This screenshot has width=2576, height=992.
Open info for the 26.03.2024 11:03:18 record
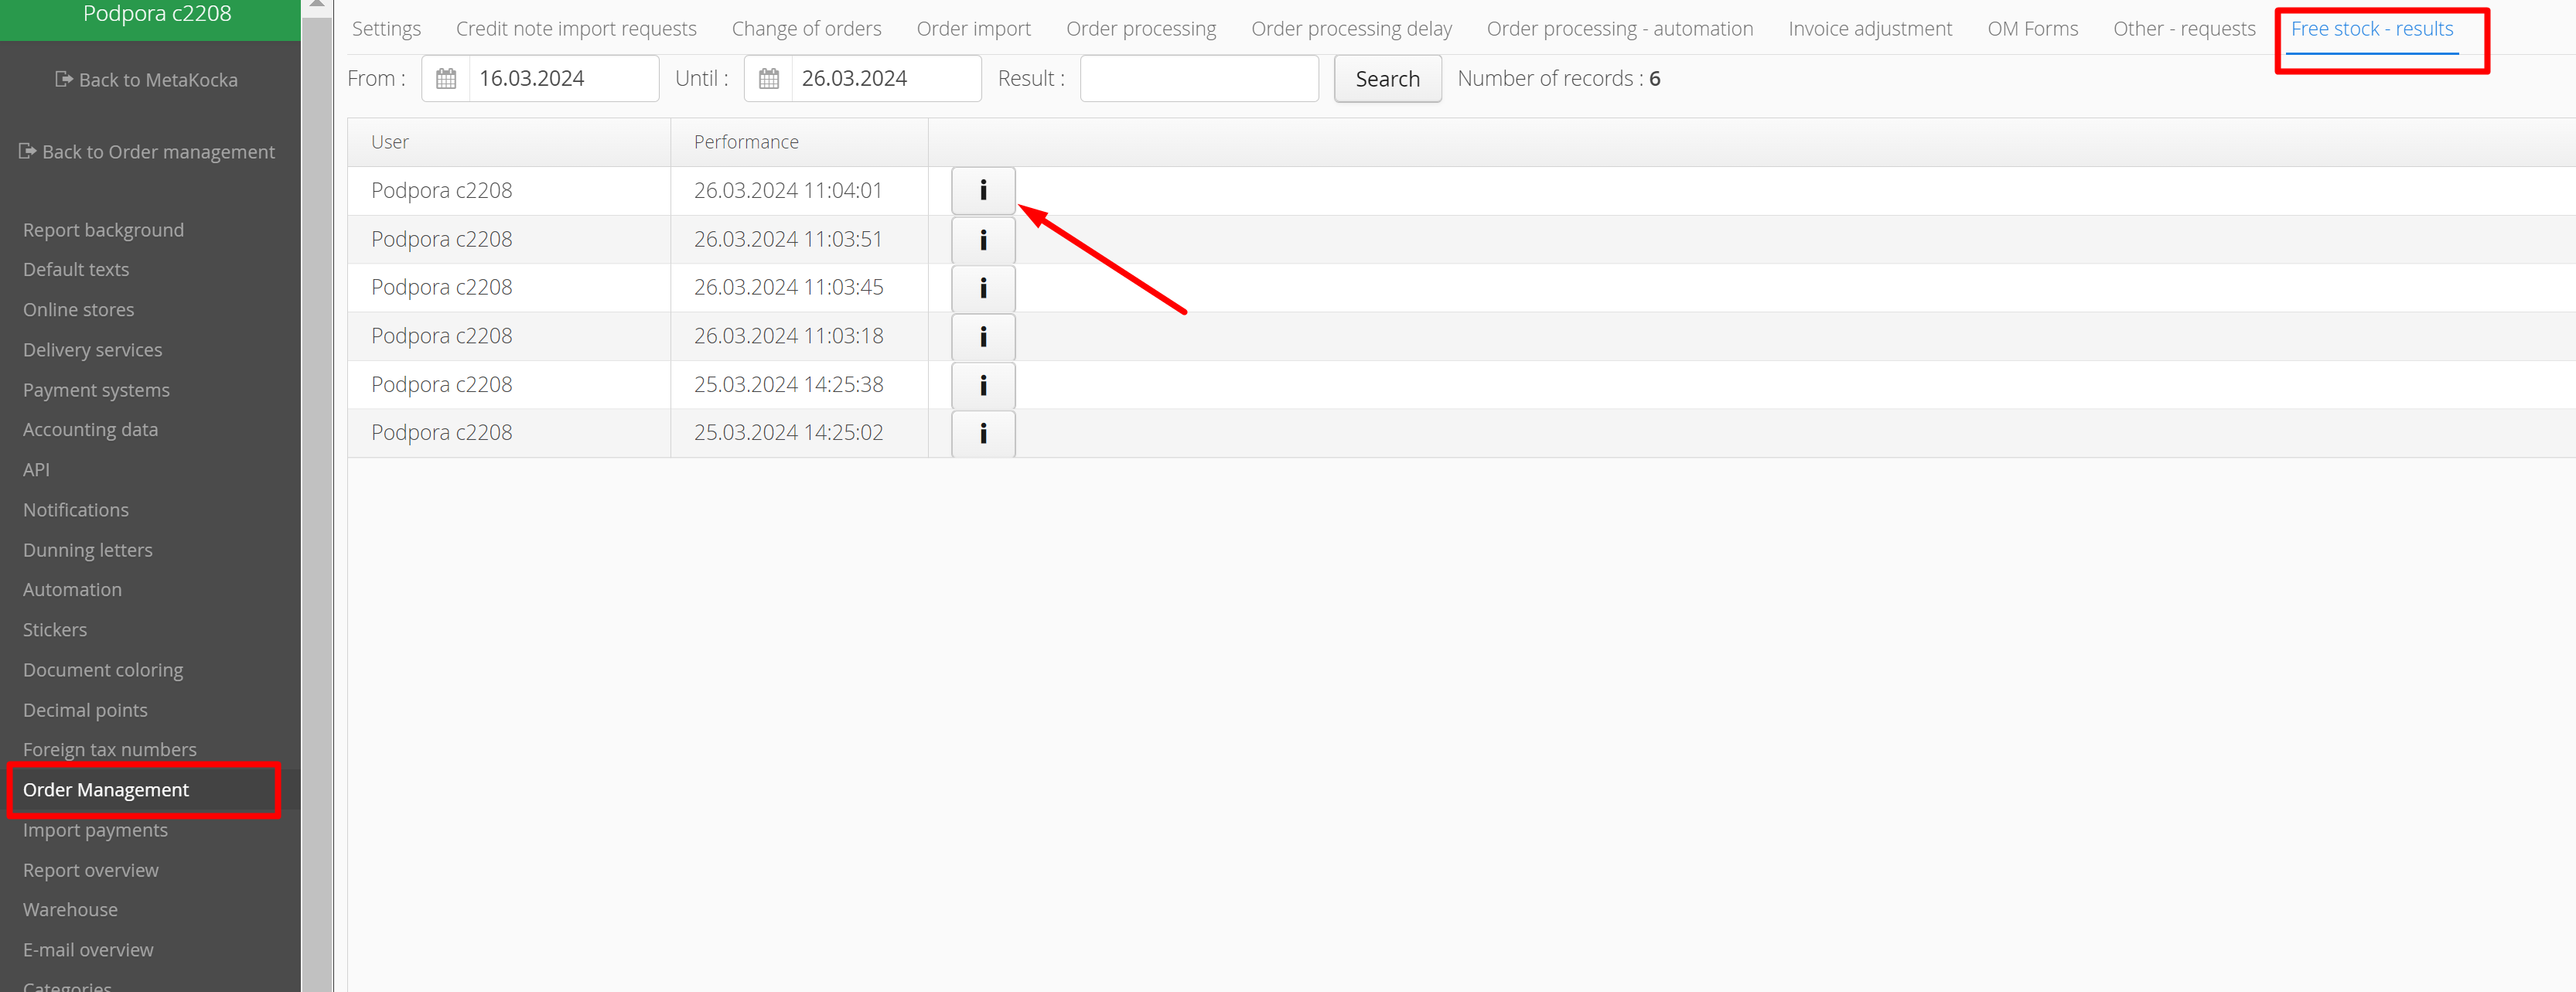click(x=982, y=336)
